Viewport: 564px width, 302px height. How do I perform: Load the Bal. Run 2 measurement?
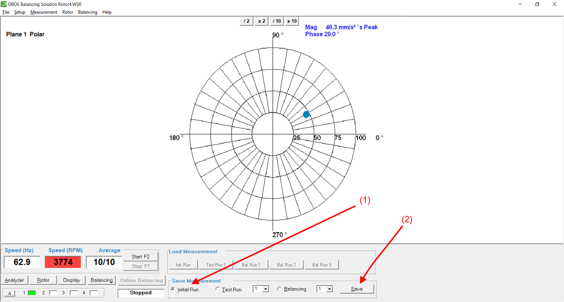pos(287,265)
